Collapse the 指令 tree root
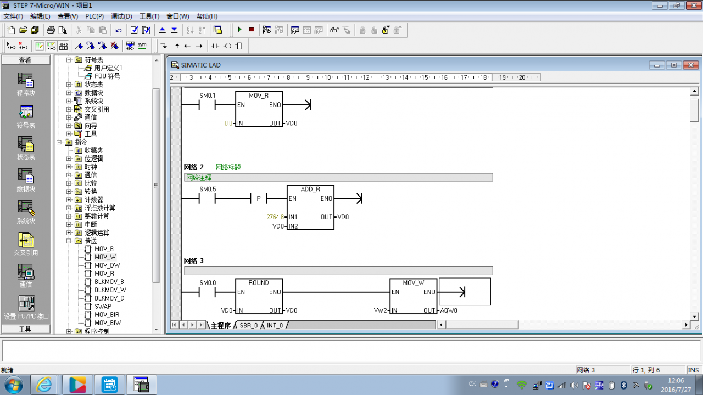The height and width of the screenshot is (395, 703). [x=59, y=142]
